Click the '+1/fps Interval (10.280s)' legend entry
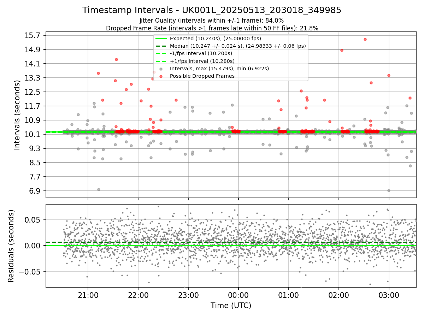This screenshot has height=318, width=424. point(201,61)
